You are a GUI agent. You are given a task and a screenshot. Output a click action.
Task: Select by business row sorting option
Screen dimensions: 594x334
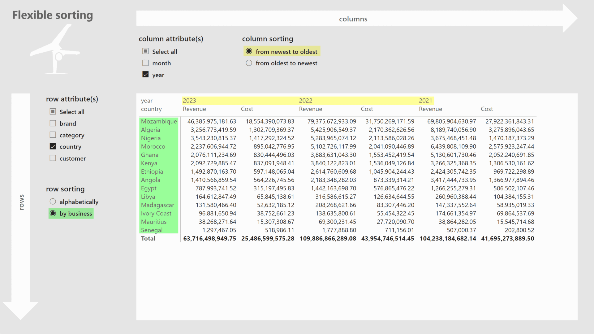[53, 213]
